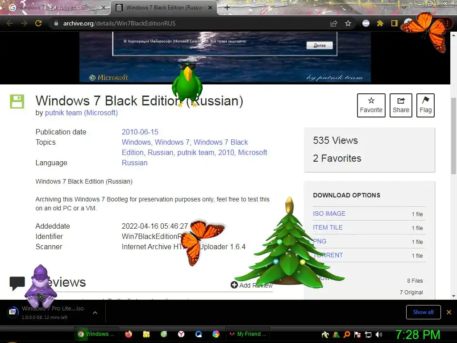
Task: Open the striped flag extension icon
Action: click(x=366, y=23)
